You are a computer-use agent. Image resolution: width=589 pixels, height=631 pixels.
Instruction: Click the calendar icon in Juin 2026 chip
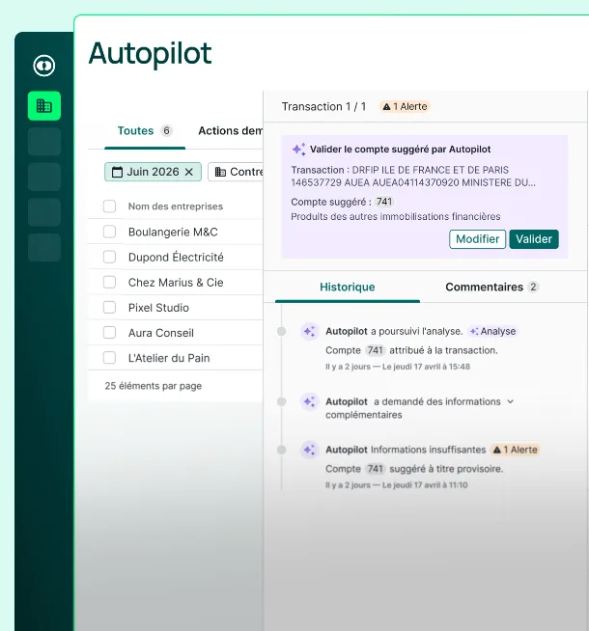point(117,173)
